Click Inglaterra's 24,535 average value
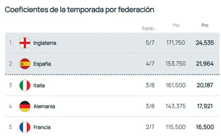This screenshot has height=136, width=221. (205, 43)
